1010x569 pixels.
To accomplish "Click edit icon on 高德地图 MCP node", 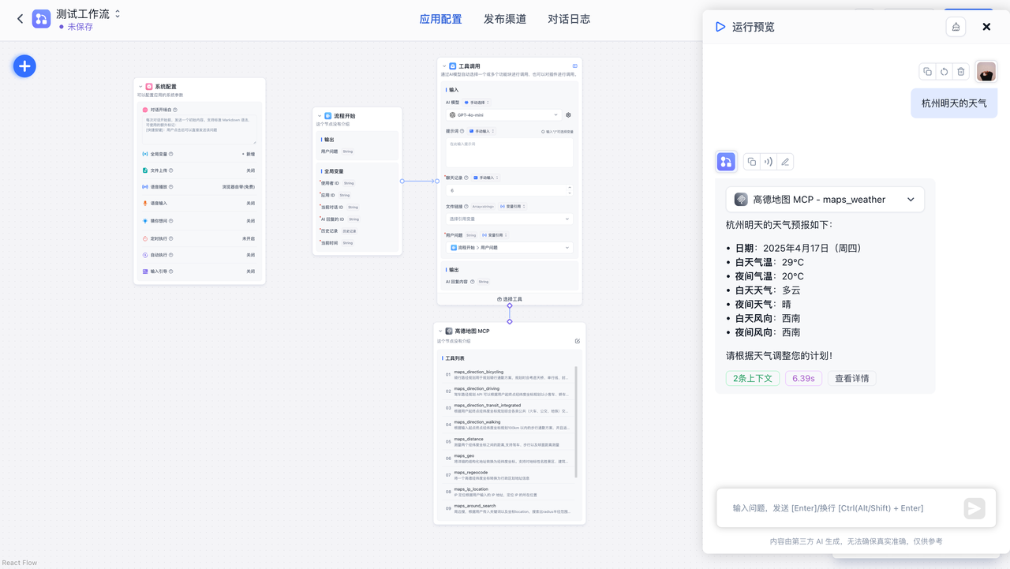I will point(578,341).
